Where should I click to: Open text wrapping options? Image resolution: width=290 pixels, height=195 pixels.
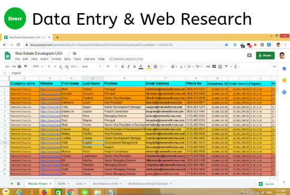click(x=190, y=66)
